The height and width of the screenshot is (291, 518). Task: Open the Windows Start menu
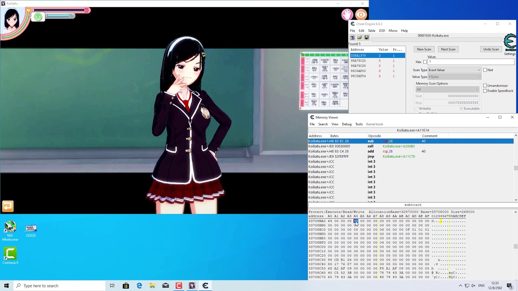pos(6,286)
